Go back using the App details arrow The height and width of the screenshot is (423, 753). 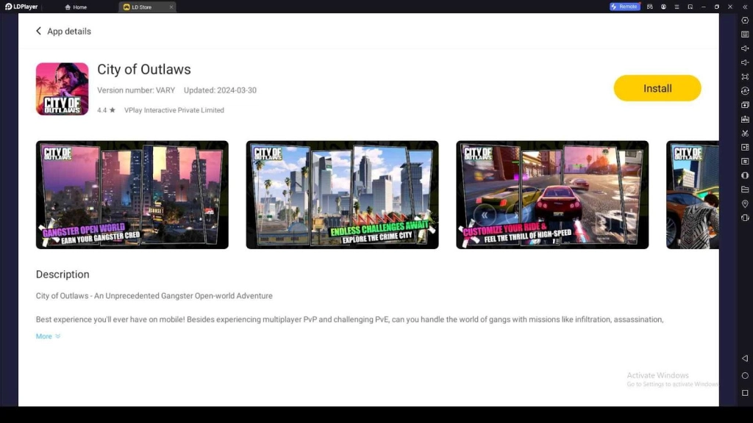pos(38,31)
